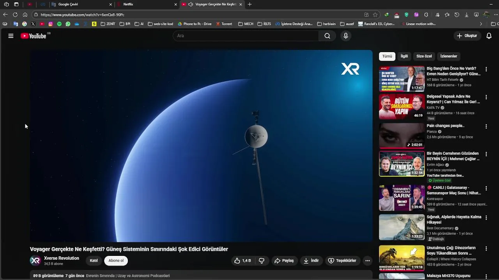Open the WhatsApp bookmark icon

tap(68, 24)
